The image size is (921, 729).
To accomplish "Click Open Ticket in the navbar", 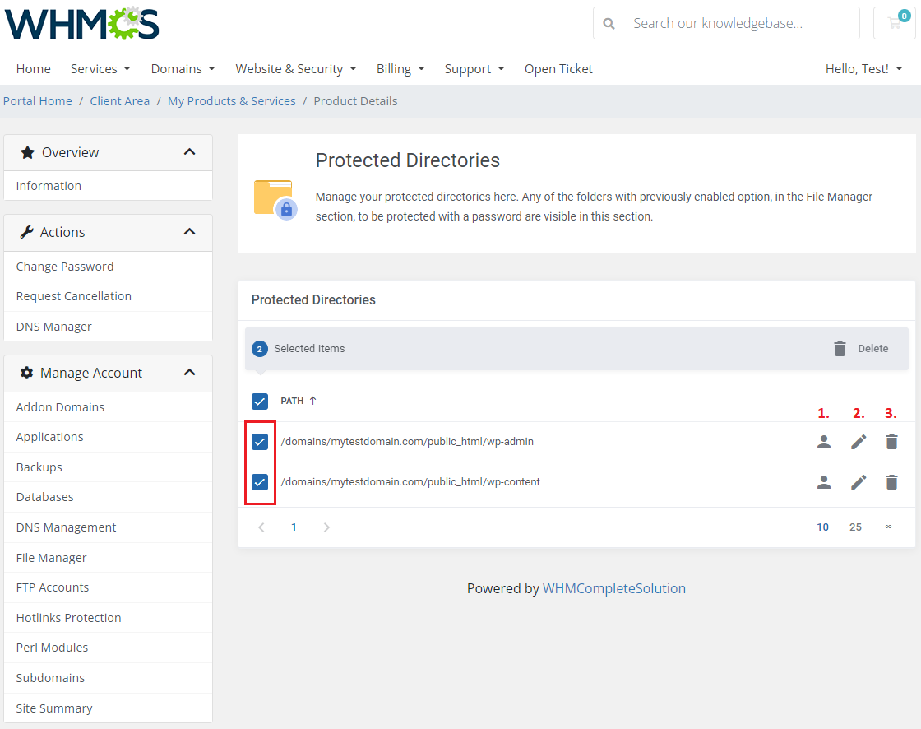I will [558, 69].
